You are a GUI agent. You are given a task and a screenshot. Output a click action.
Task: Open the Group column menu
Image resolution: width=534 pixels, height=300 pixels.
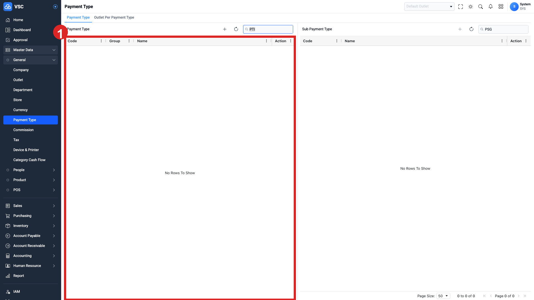[129, 41]
